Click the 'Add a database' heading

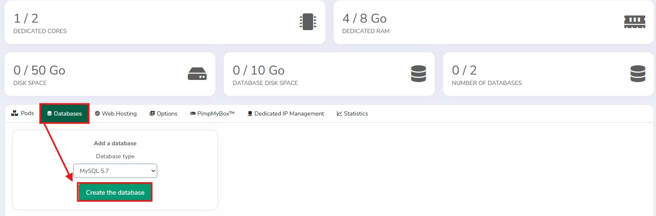click(115, 143)
